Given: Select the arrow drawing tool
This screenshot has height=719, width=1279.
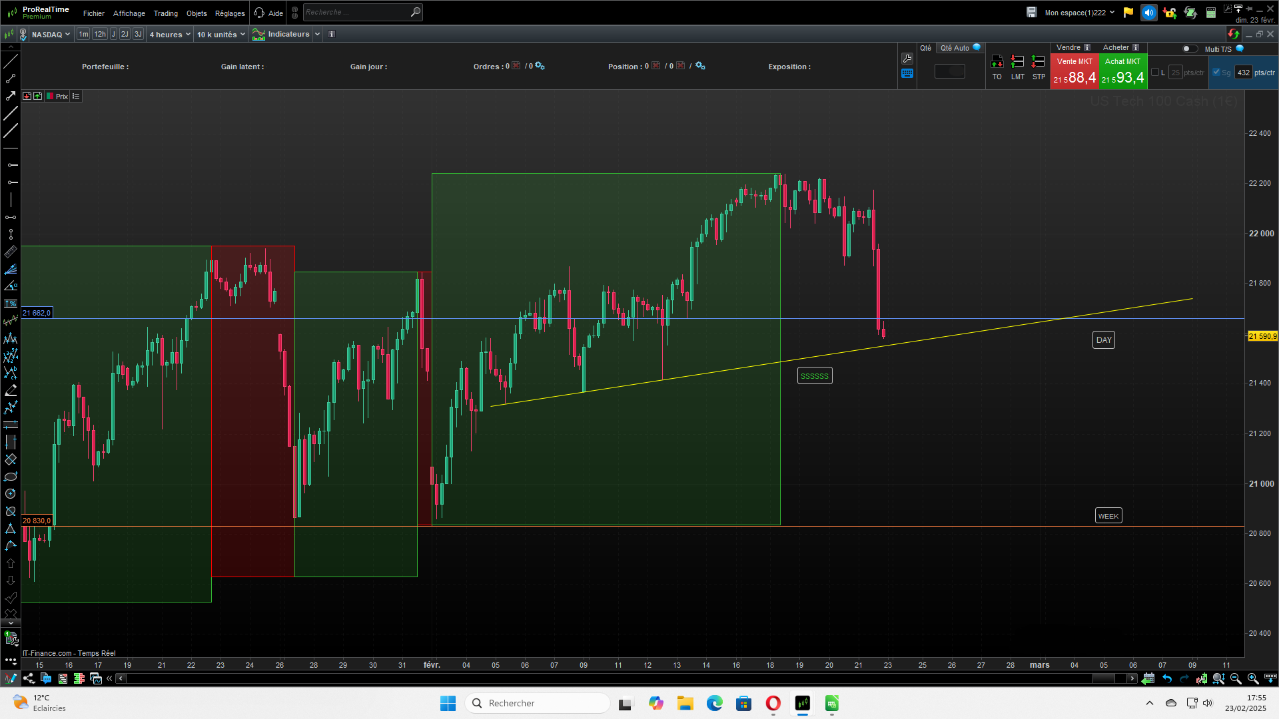Looking at the screenshot, I should click(x=11, y=96).
